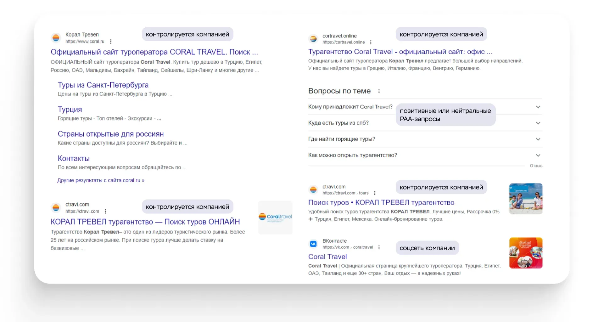
Task: Open three-dot menu next to vk.com › coraltravel
Action: 379,247
